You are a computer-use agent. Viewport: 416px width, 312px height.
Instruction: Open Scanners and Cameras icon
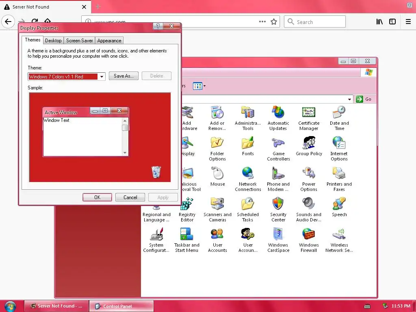click(x=217, y=210)
